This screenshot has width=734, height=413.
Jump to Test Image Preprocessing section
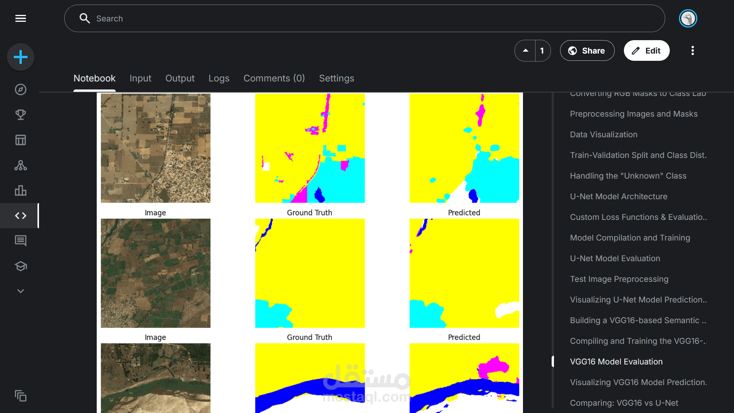[x=619, y=279]
